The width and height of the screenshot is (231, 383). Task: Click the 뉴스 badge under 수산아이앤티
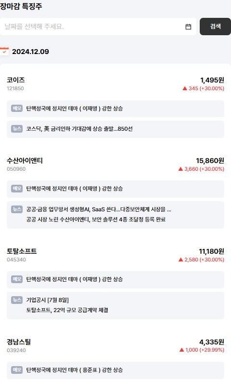click(17, 209)
